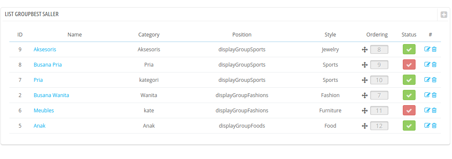Click the ordering field showing 8
The width and height of the screenshot is (452, 159).
coord(379,50)
